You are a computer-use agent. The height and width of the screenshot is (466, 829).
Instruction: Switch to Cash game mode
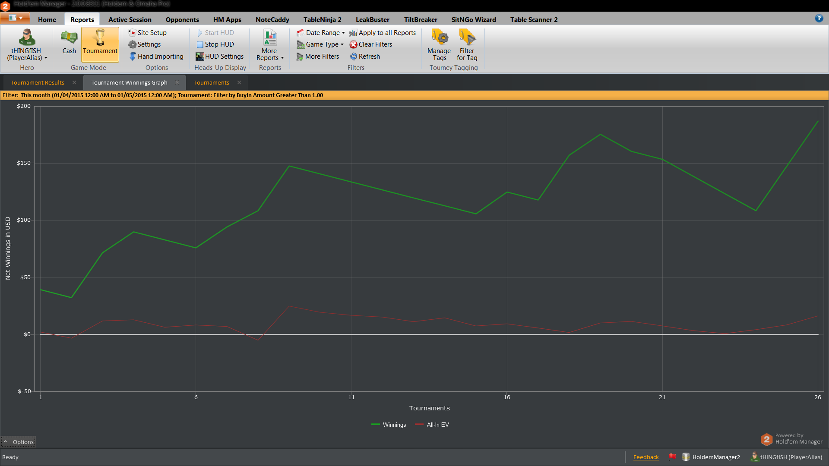[69, 42]
